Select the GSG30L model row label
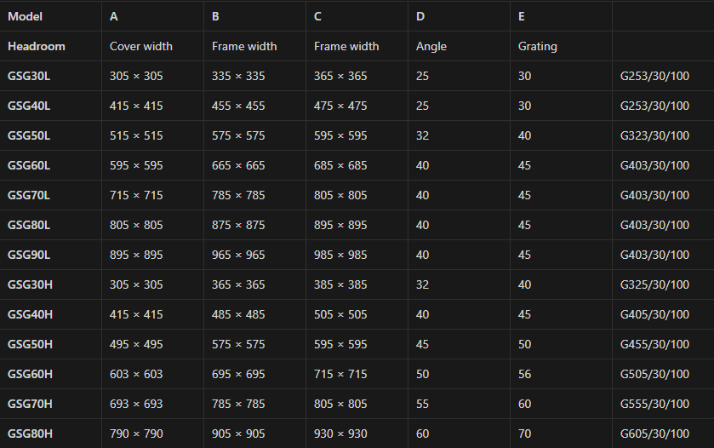The width and height of the screenshot is (714, 448). pyautogui.click(x=29, y=76)
